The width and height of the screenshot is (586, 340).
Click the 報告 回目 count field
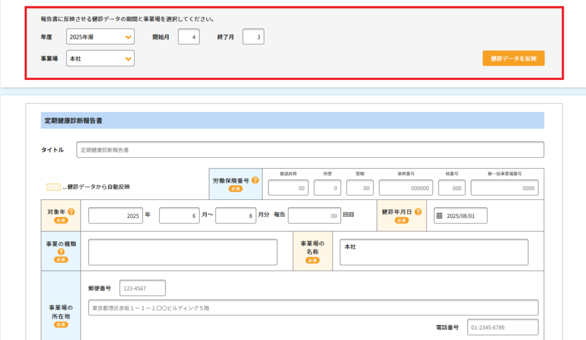pyautogui.click(x=314, y=216)
